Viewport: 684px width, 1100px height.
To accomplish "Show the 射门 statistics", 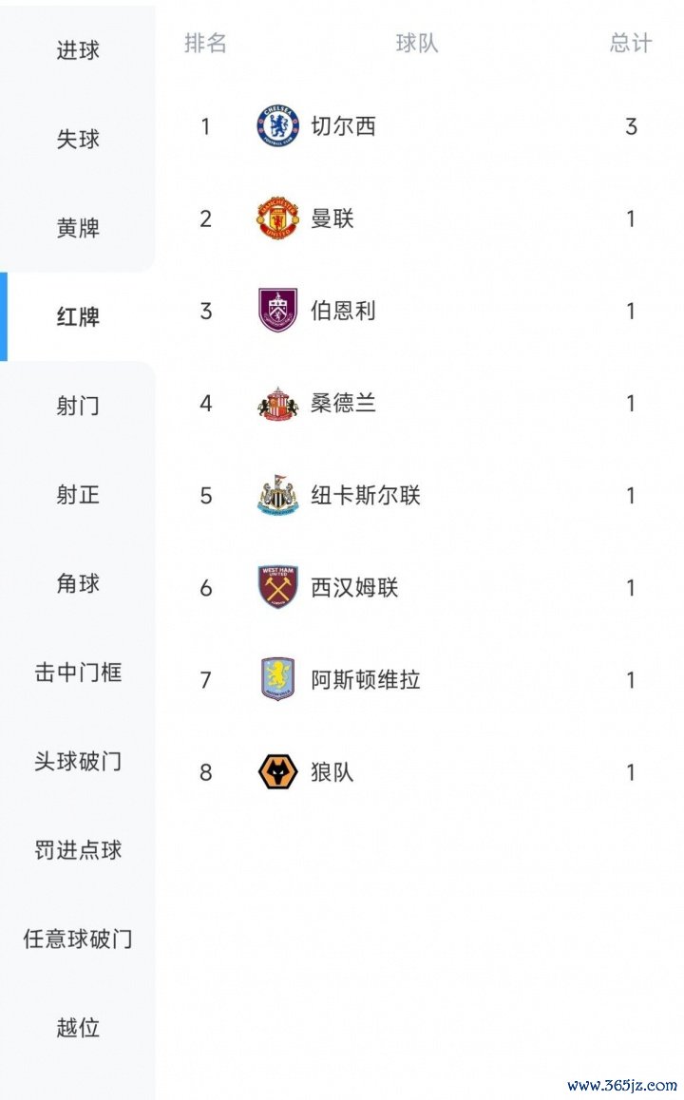I will (78, 407).
